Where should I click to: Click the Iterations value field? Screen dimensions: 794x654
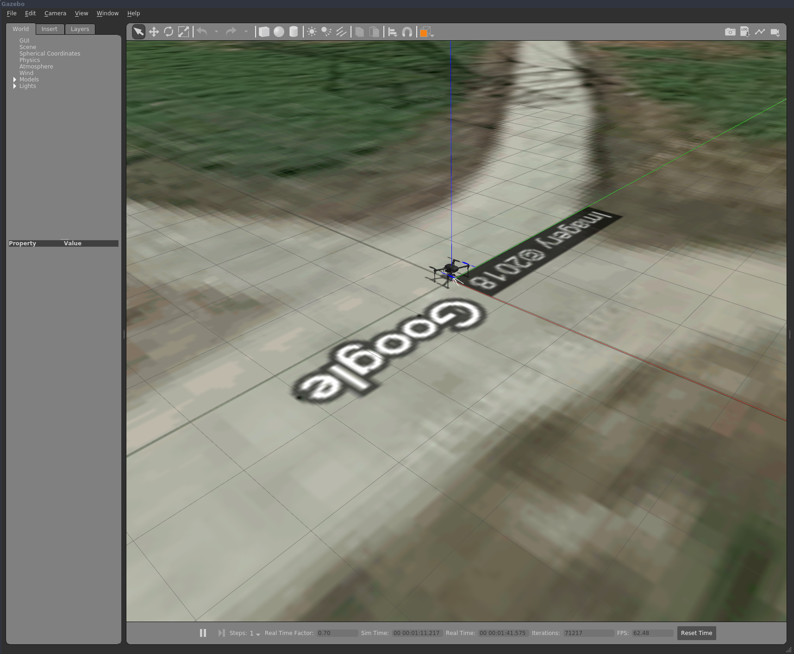[x=588, y=633]
